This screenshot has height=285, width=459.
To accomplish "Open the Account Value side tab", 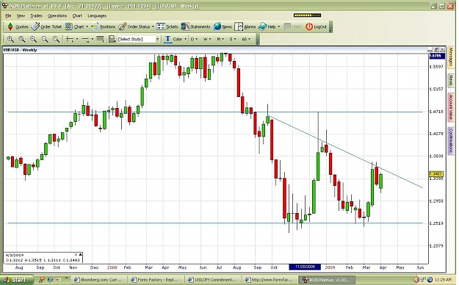I will pyautogui.click(x=451, y=107).
